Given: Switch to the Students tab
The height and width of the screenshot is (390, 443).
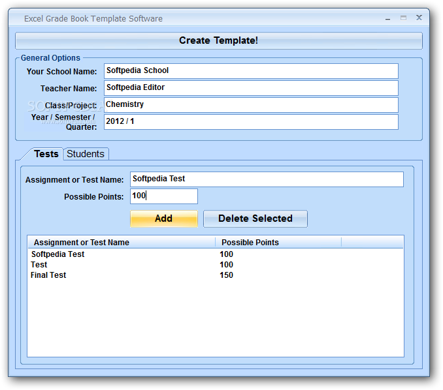Looking at the screenshot, I should (x=86, y=154).
